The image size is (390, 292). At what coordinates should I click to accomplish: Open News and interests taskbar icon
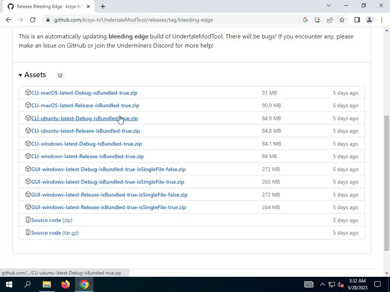click(x=308, y=284)
